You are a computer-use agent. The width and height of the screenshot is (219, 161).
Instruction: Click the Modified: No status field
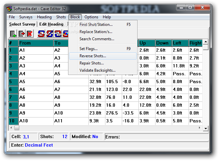coord(86,136)
